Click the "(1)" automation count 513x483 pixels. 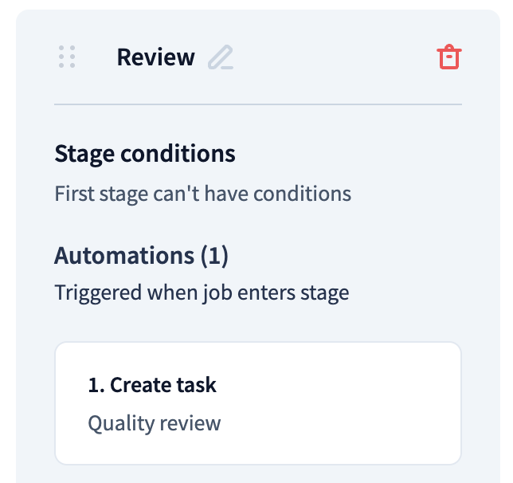214,256
